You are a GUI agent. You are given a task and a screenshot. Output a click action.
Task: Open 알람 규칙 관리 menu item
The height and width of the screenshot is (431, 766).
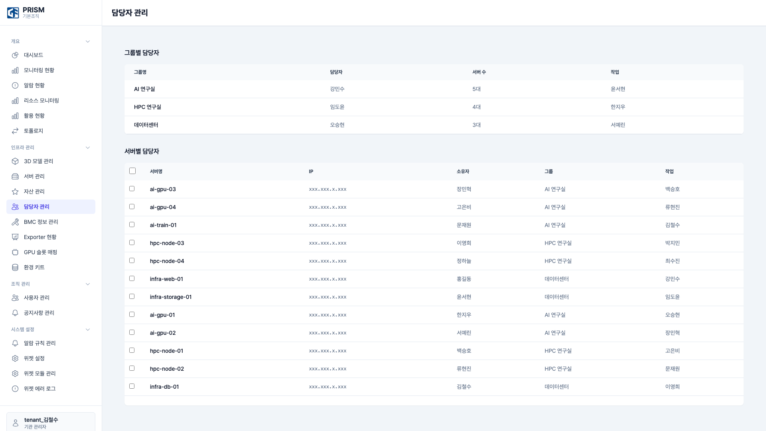click(x=51, y=343)
